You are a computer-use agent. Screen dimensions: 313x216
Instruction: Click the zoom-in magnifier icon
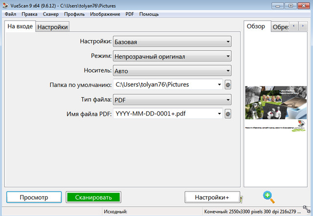[x=268, y=197]
